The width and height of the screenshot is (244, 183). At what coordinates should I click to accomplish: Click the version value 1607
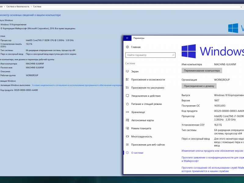coord(217,101)
